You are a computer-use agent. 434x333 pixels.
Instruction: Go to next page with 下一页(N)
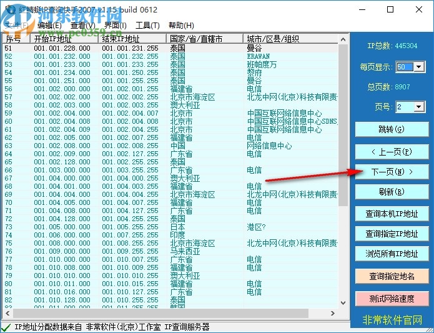(x=392, y=172)
